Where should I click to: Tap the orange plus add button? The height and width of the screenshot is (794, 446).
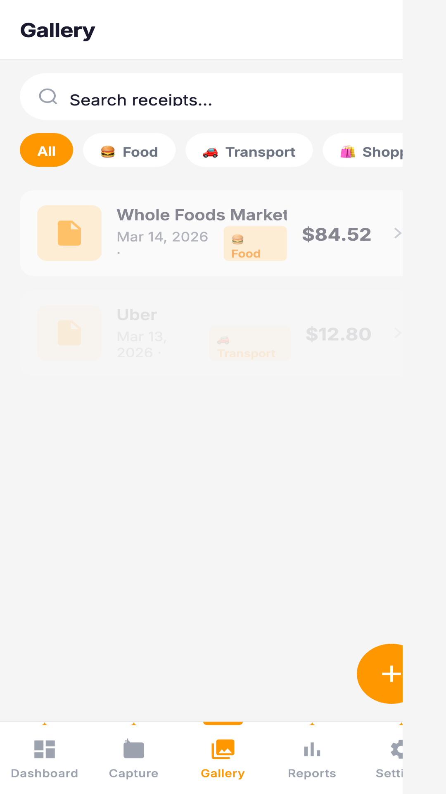pyautogui.click(x=388, y=674)
